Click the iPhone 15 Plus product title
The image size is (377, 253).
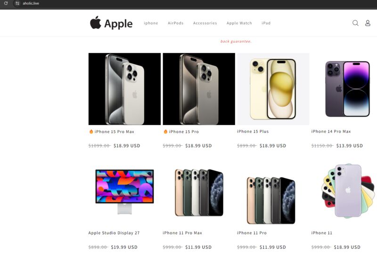tap(253, 131)
